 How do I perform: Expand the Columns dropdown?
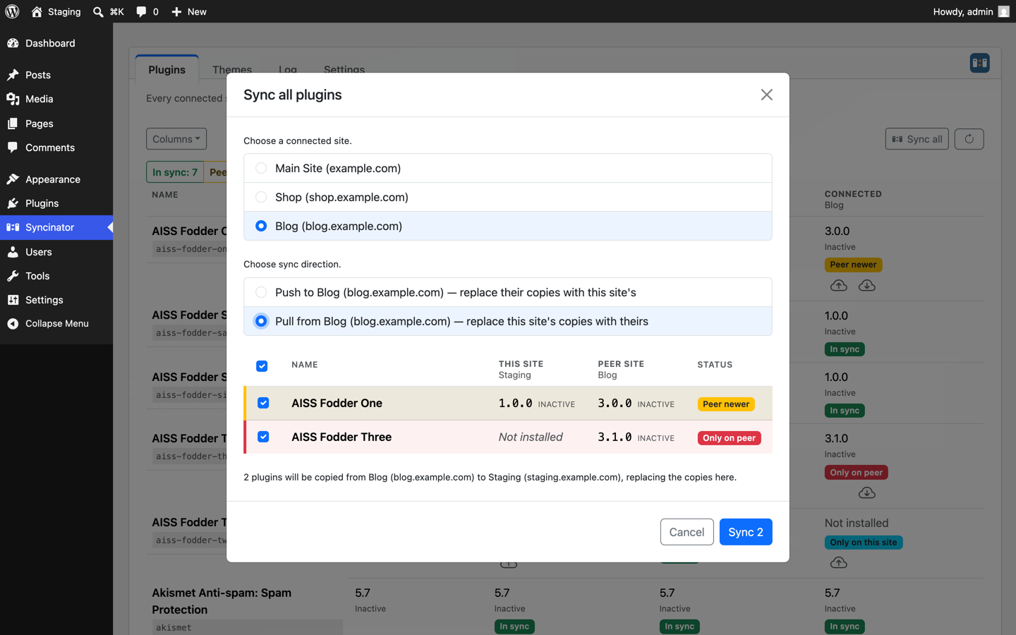(x=176, y=139)
